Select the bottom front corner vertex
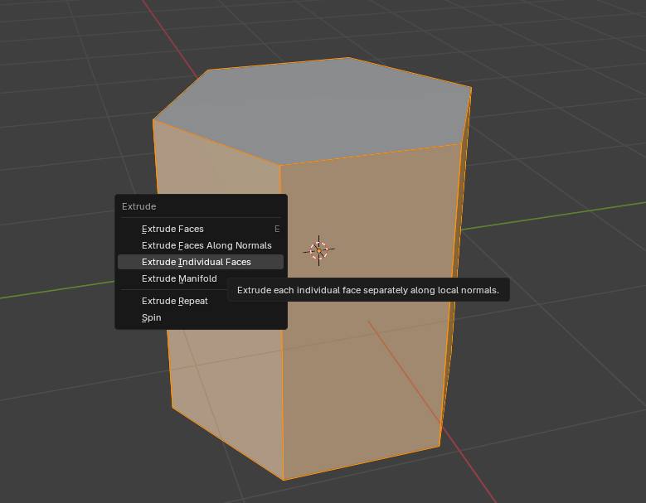 [x=284, y=480]
